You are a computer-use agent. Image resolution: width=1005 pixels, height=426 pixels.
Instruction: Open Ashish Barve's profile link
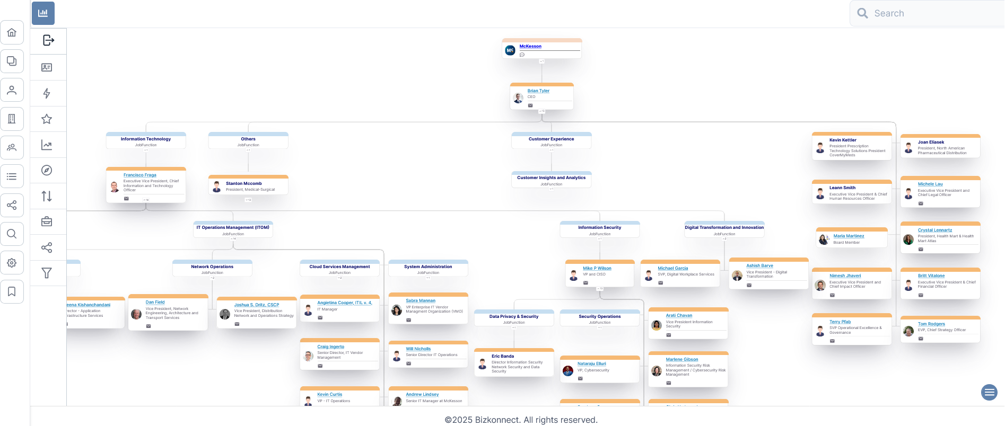coord(759,266)
